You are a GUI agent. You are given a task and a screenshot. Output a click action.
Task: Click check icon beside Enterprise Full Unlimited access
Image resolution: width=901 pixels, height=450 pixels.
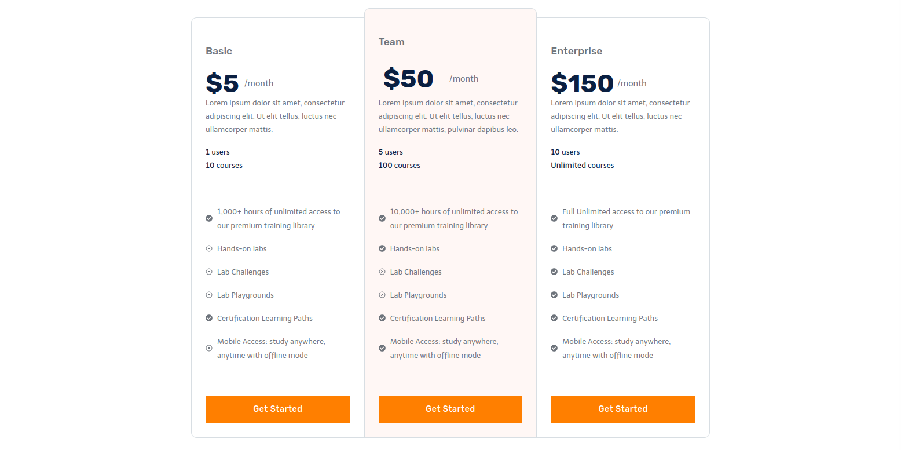click(x=554, y=218)
